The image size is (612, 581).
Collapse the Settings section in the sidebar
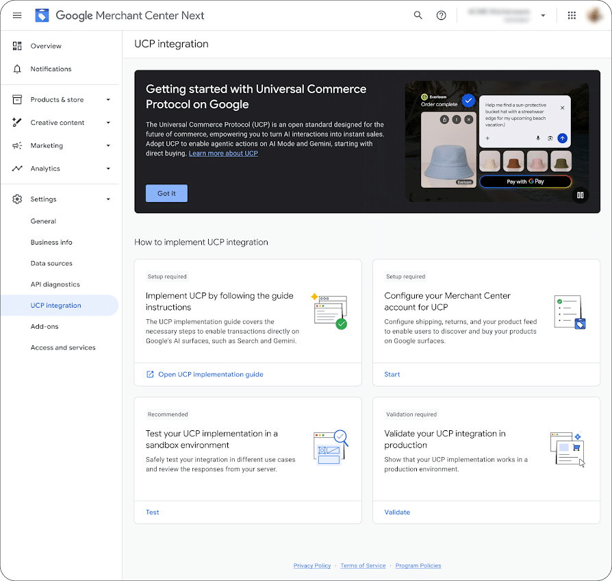coord(107,199)
